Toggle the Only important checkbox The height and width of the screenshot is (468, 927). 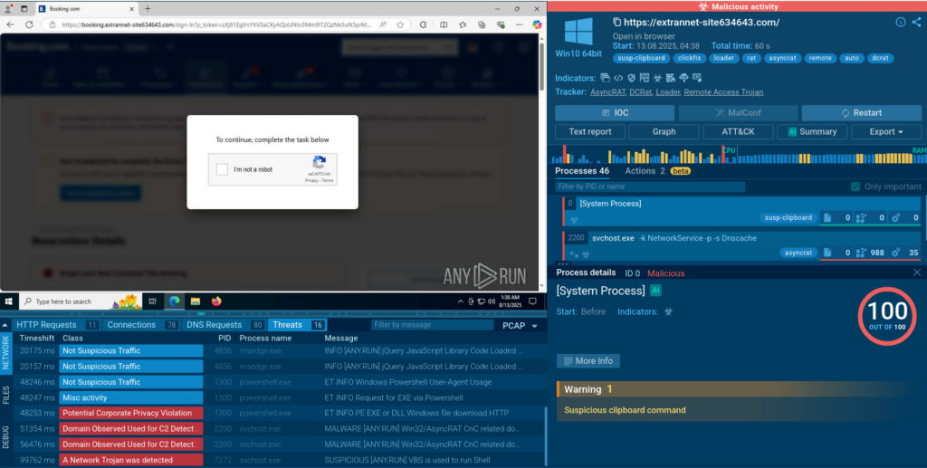pos(855,186)
